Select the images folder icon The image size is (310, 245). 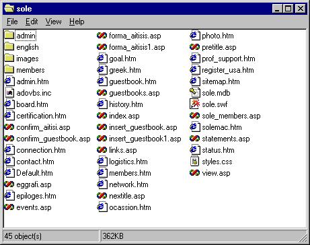9,59
